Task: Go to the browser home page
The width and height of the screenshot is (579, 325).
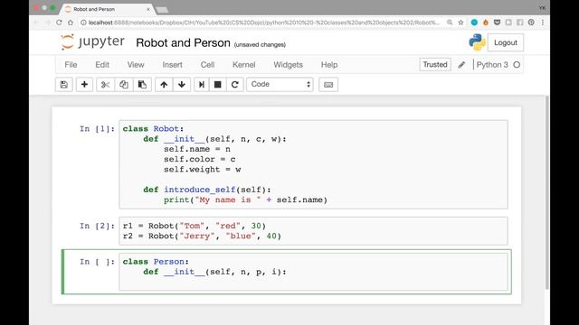Action: click(71, 23)
